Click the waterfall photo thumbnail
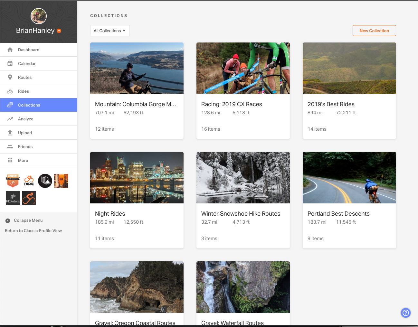Screen dimensions: 418x327 pyautogui.click(x=243, y=287)
